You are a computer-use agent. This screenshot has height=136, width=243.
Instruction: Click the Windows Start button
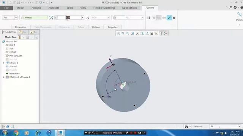click(5, 133)
